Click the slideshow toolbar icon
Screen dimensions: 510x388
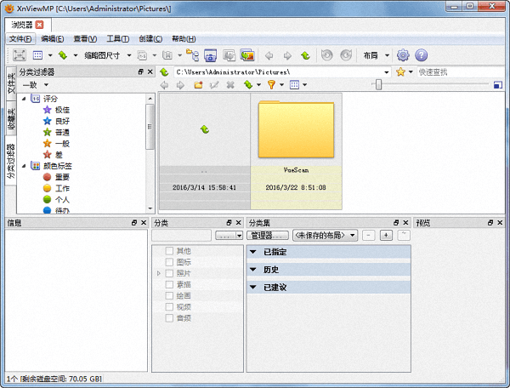coord(247,55)
